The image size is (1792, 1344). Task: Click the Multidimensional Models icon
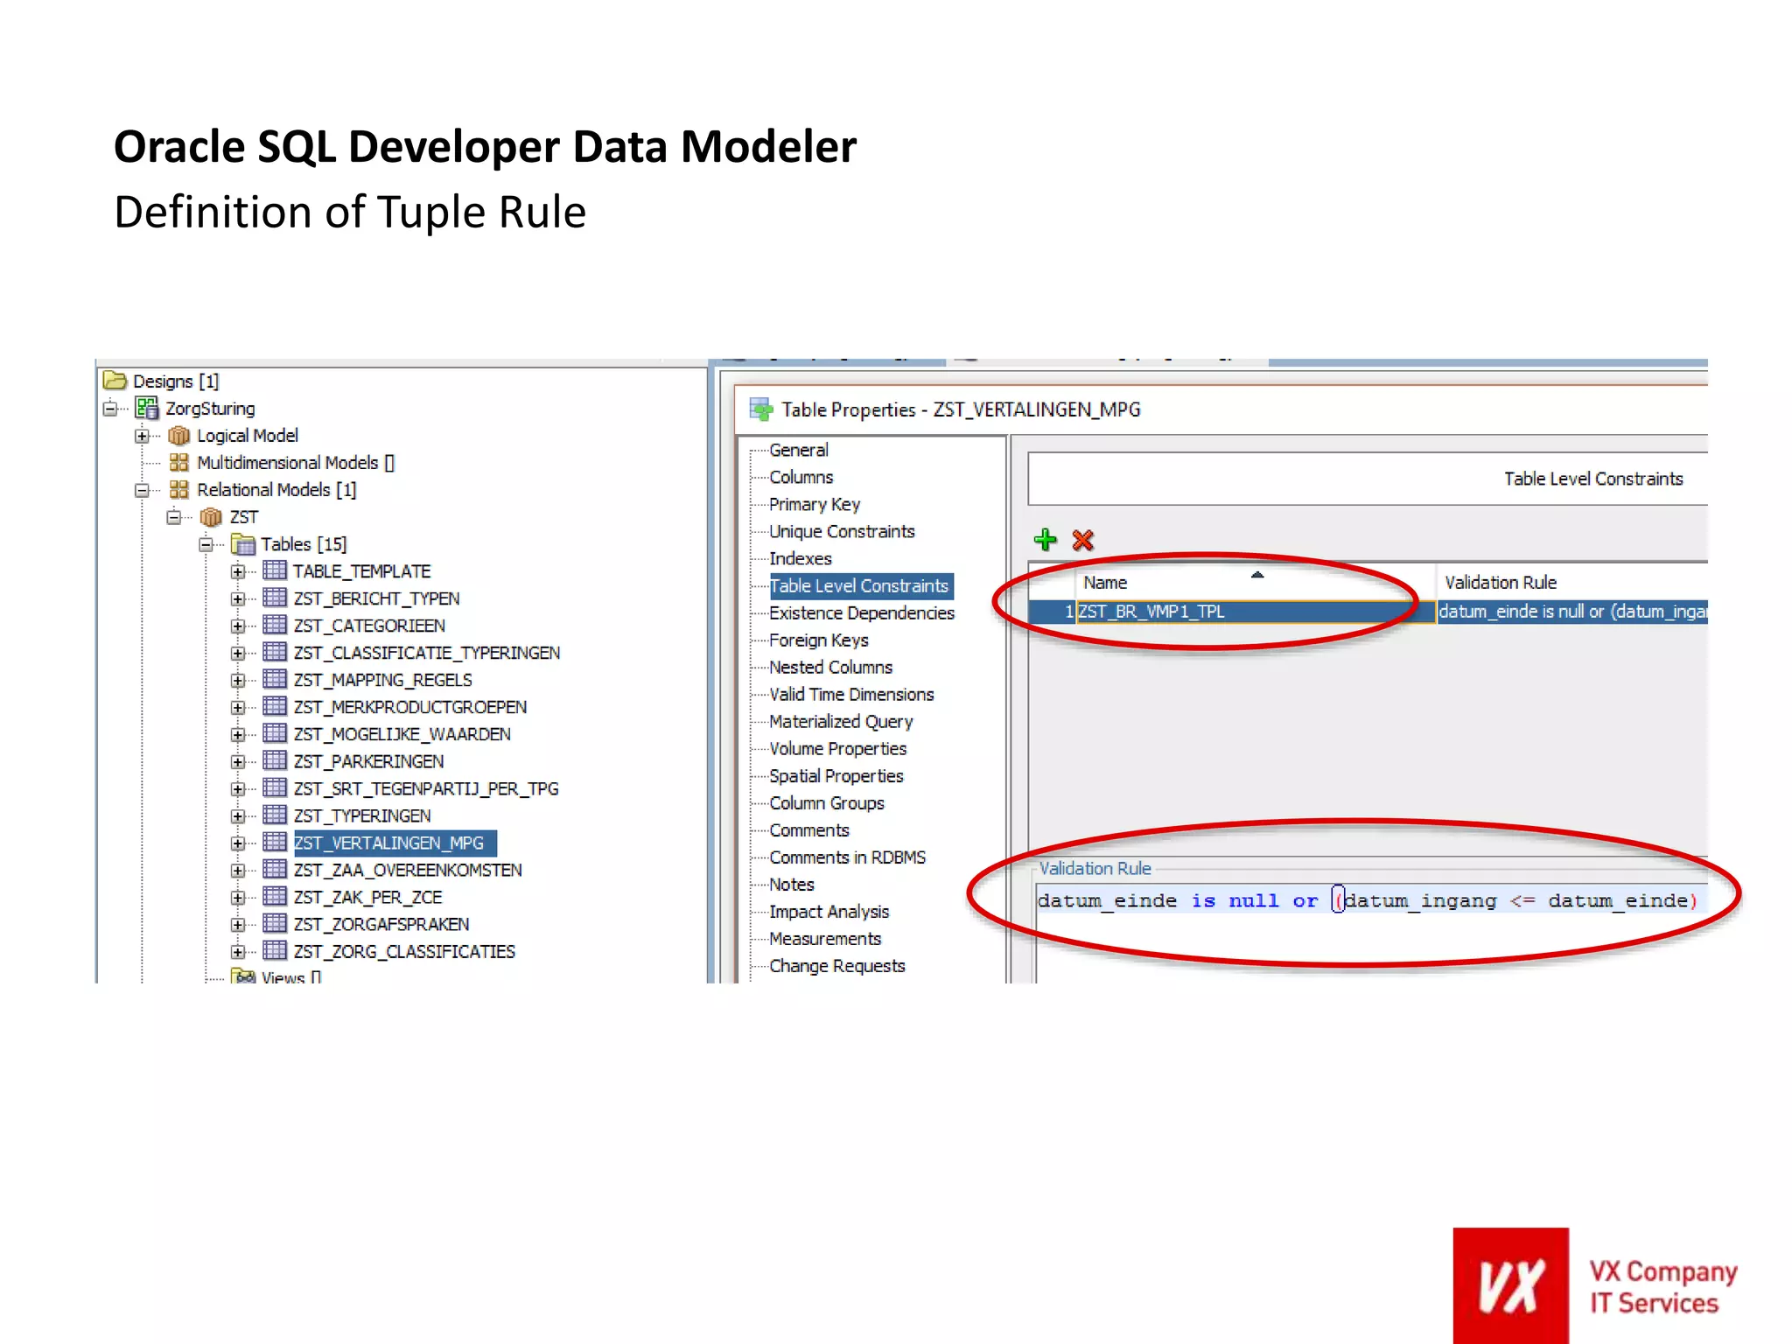pyautogui.click(x=178, y=462)
